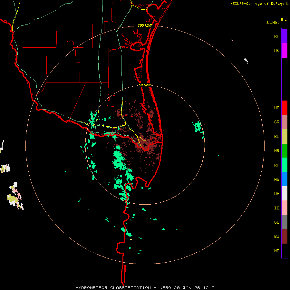The image size is (290, 290).
Task: Click the WS legend text label
Action: click(x=276, y=179)
